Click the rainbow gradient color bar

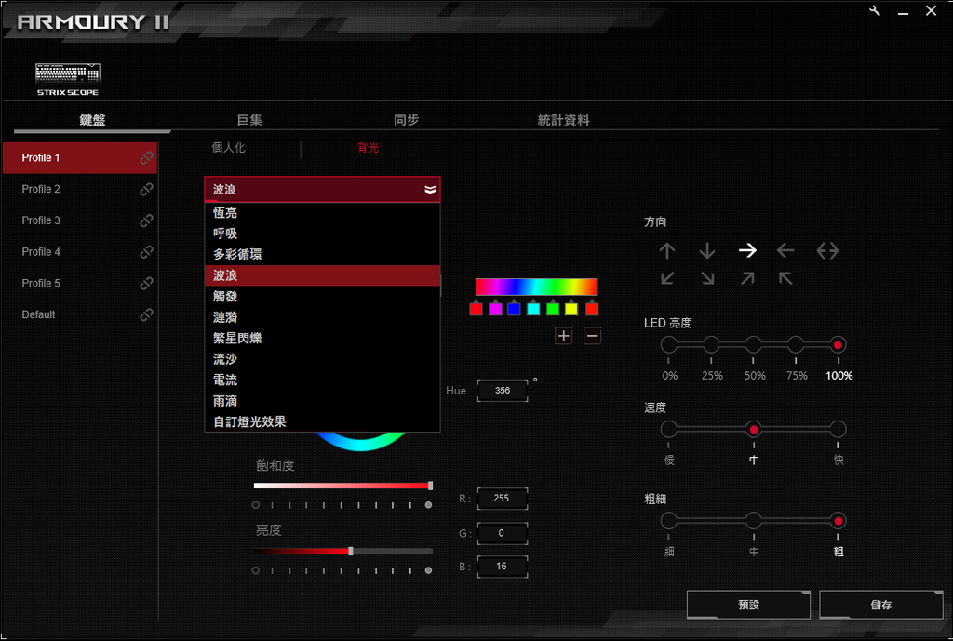click(x=536, y=287)
